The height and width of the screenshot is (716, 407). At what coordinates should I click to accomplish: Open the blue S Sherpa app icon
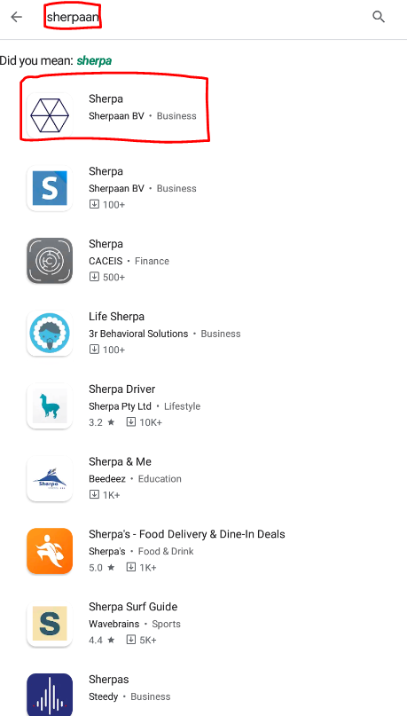50,188
